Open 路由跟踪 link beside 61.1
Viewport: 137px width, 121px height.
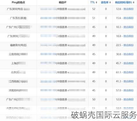[129, 72]
